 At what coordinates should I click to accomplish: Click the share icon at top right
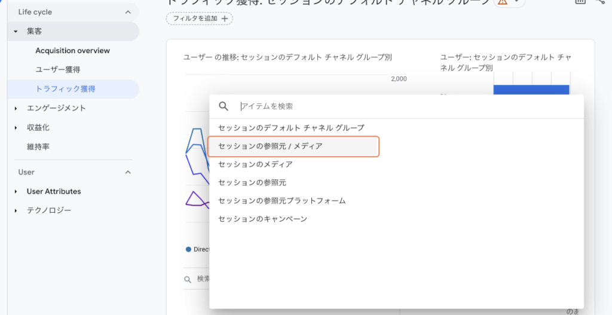pyautogui.click(x=601, y=2)
